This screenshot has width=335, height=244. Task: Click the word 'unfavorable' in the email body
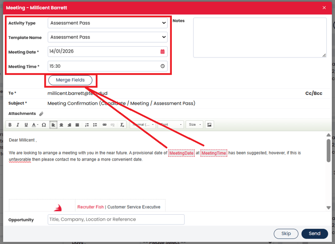(x=20, y=159)
